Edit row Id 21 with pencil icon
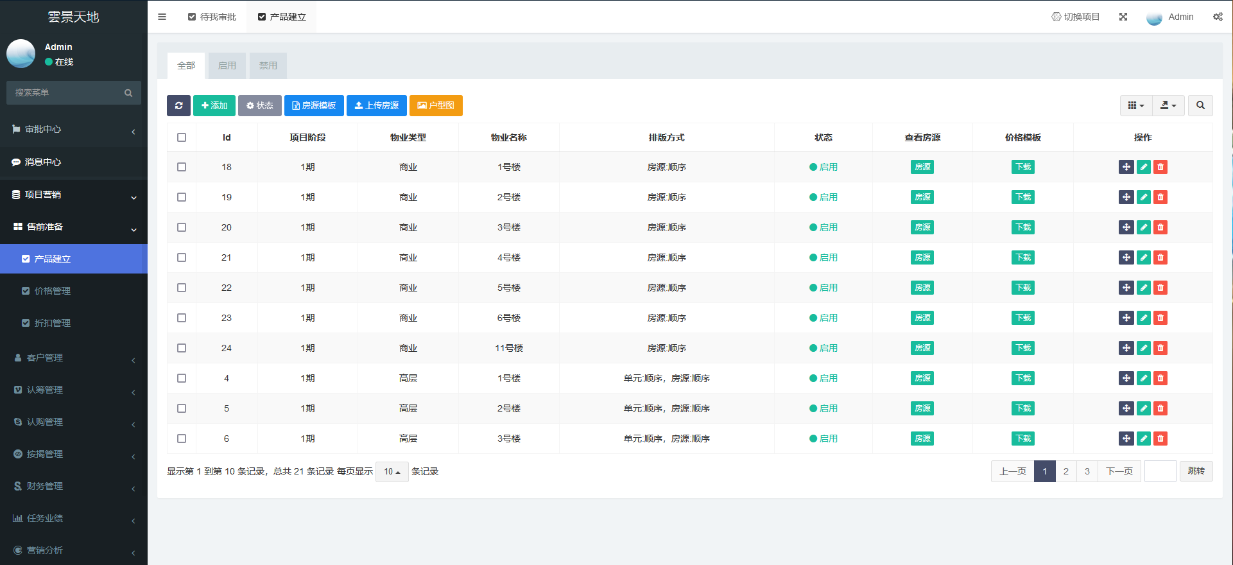The width and height of the screenshot is (1233, 565). 1144,257
